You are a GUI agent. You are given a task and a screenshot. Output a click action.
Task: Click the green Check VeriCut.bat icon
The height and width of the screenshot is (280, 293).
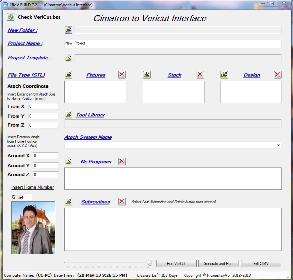(x=11, y=17)
